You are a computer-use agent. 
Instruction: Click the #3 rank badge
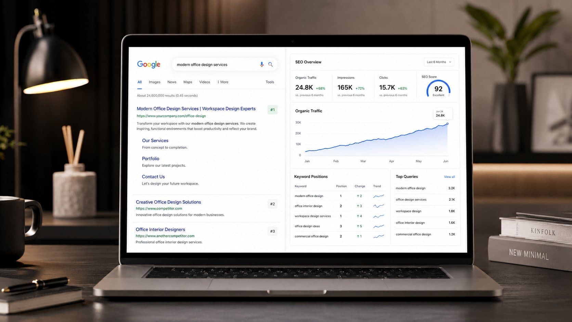tap(272, 231)
